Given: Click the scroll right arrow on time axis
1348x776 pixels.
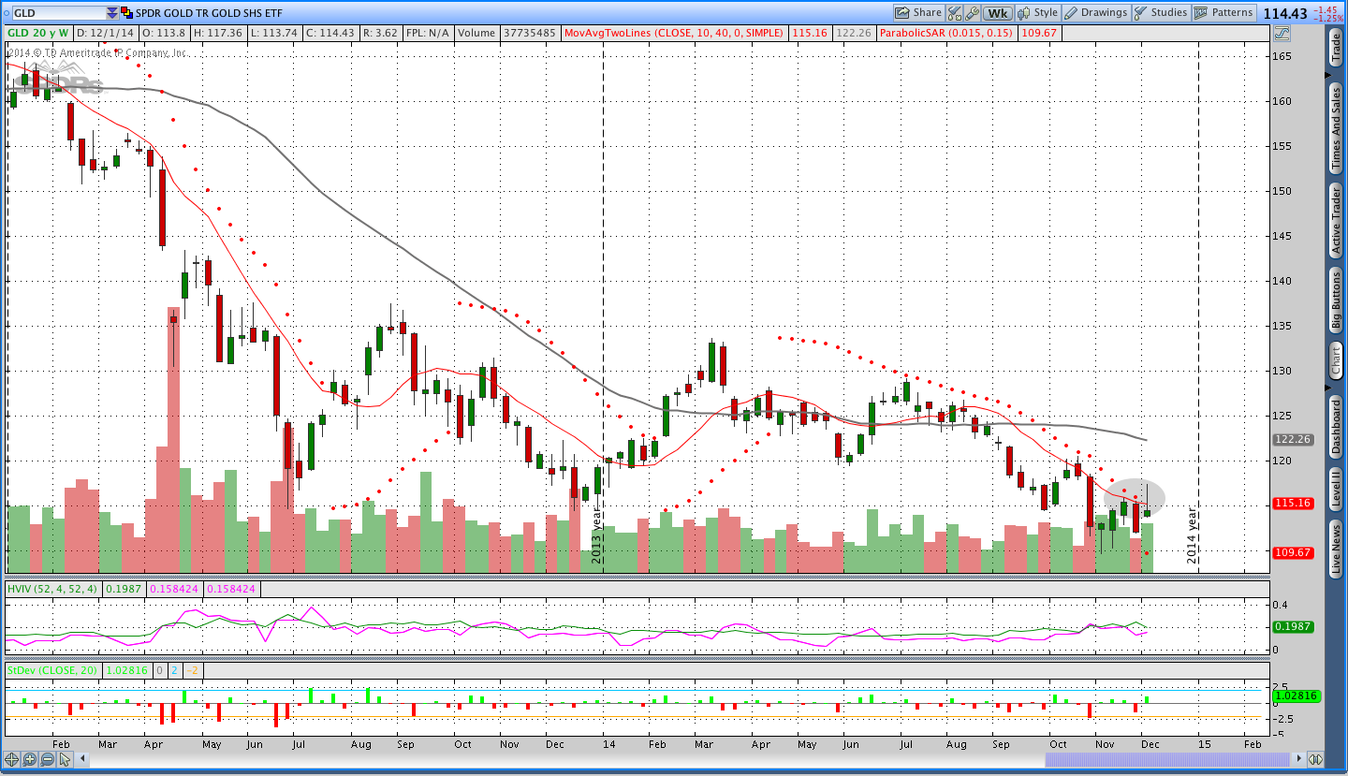Looking at the screenshot, I should [1297, 759].
